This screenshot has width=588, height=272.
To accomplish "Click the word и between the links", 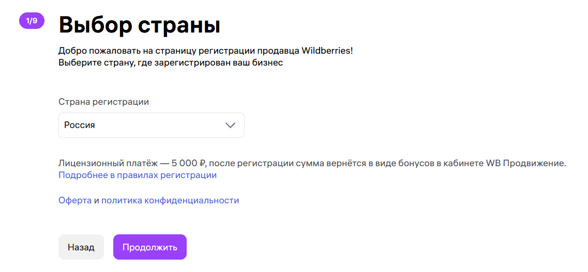I will [x=96, y=201].
